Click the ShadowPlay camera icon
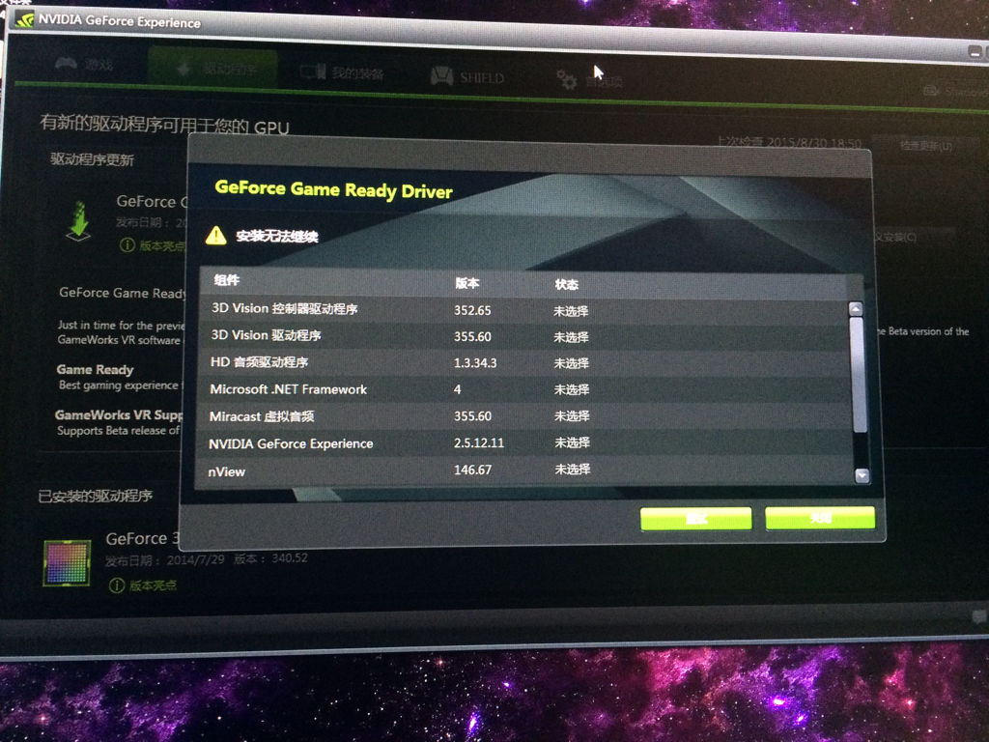 [x=932, y=90]
